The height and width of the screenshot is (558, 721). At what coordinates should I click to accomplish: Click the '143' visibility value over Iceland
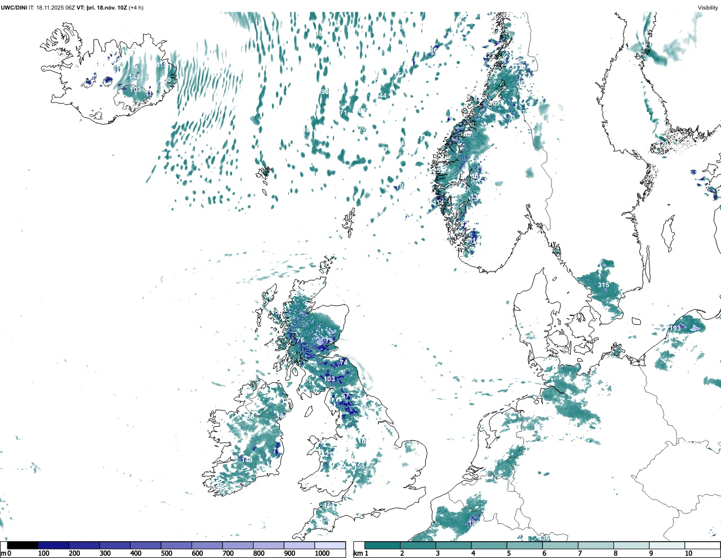point(134,77)
